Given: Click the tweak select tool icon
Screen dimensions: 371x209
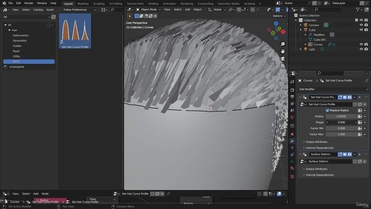Looking at the screenshot, I should click(x=130, y=16).
